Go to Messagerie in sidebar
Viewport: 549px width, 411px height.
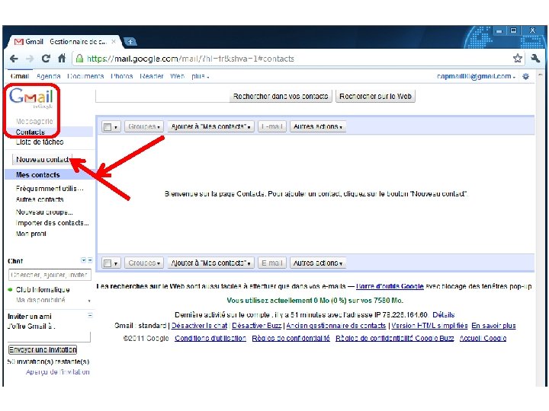click(34, 121)
